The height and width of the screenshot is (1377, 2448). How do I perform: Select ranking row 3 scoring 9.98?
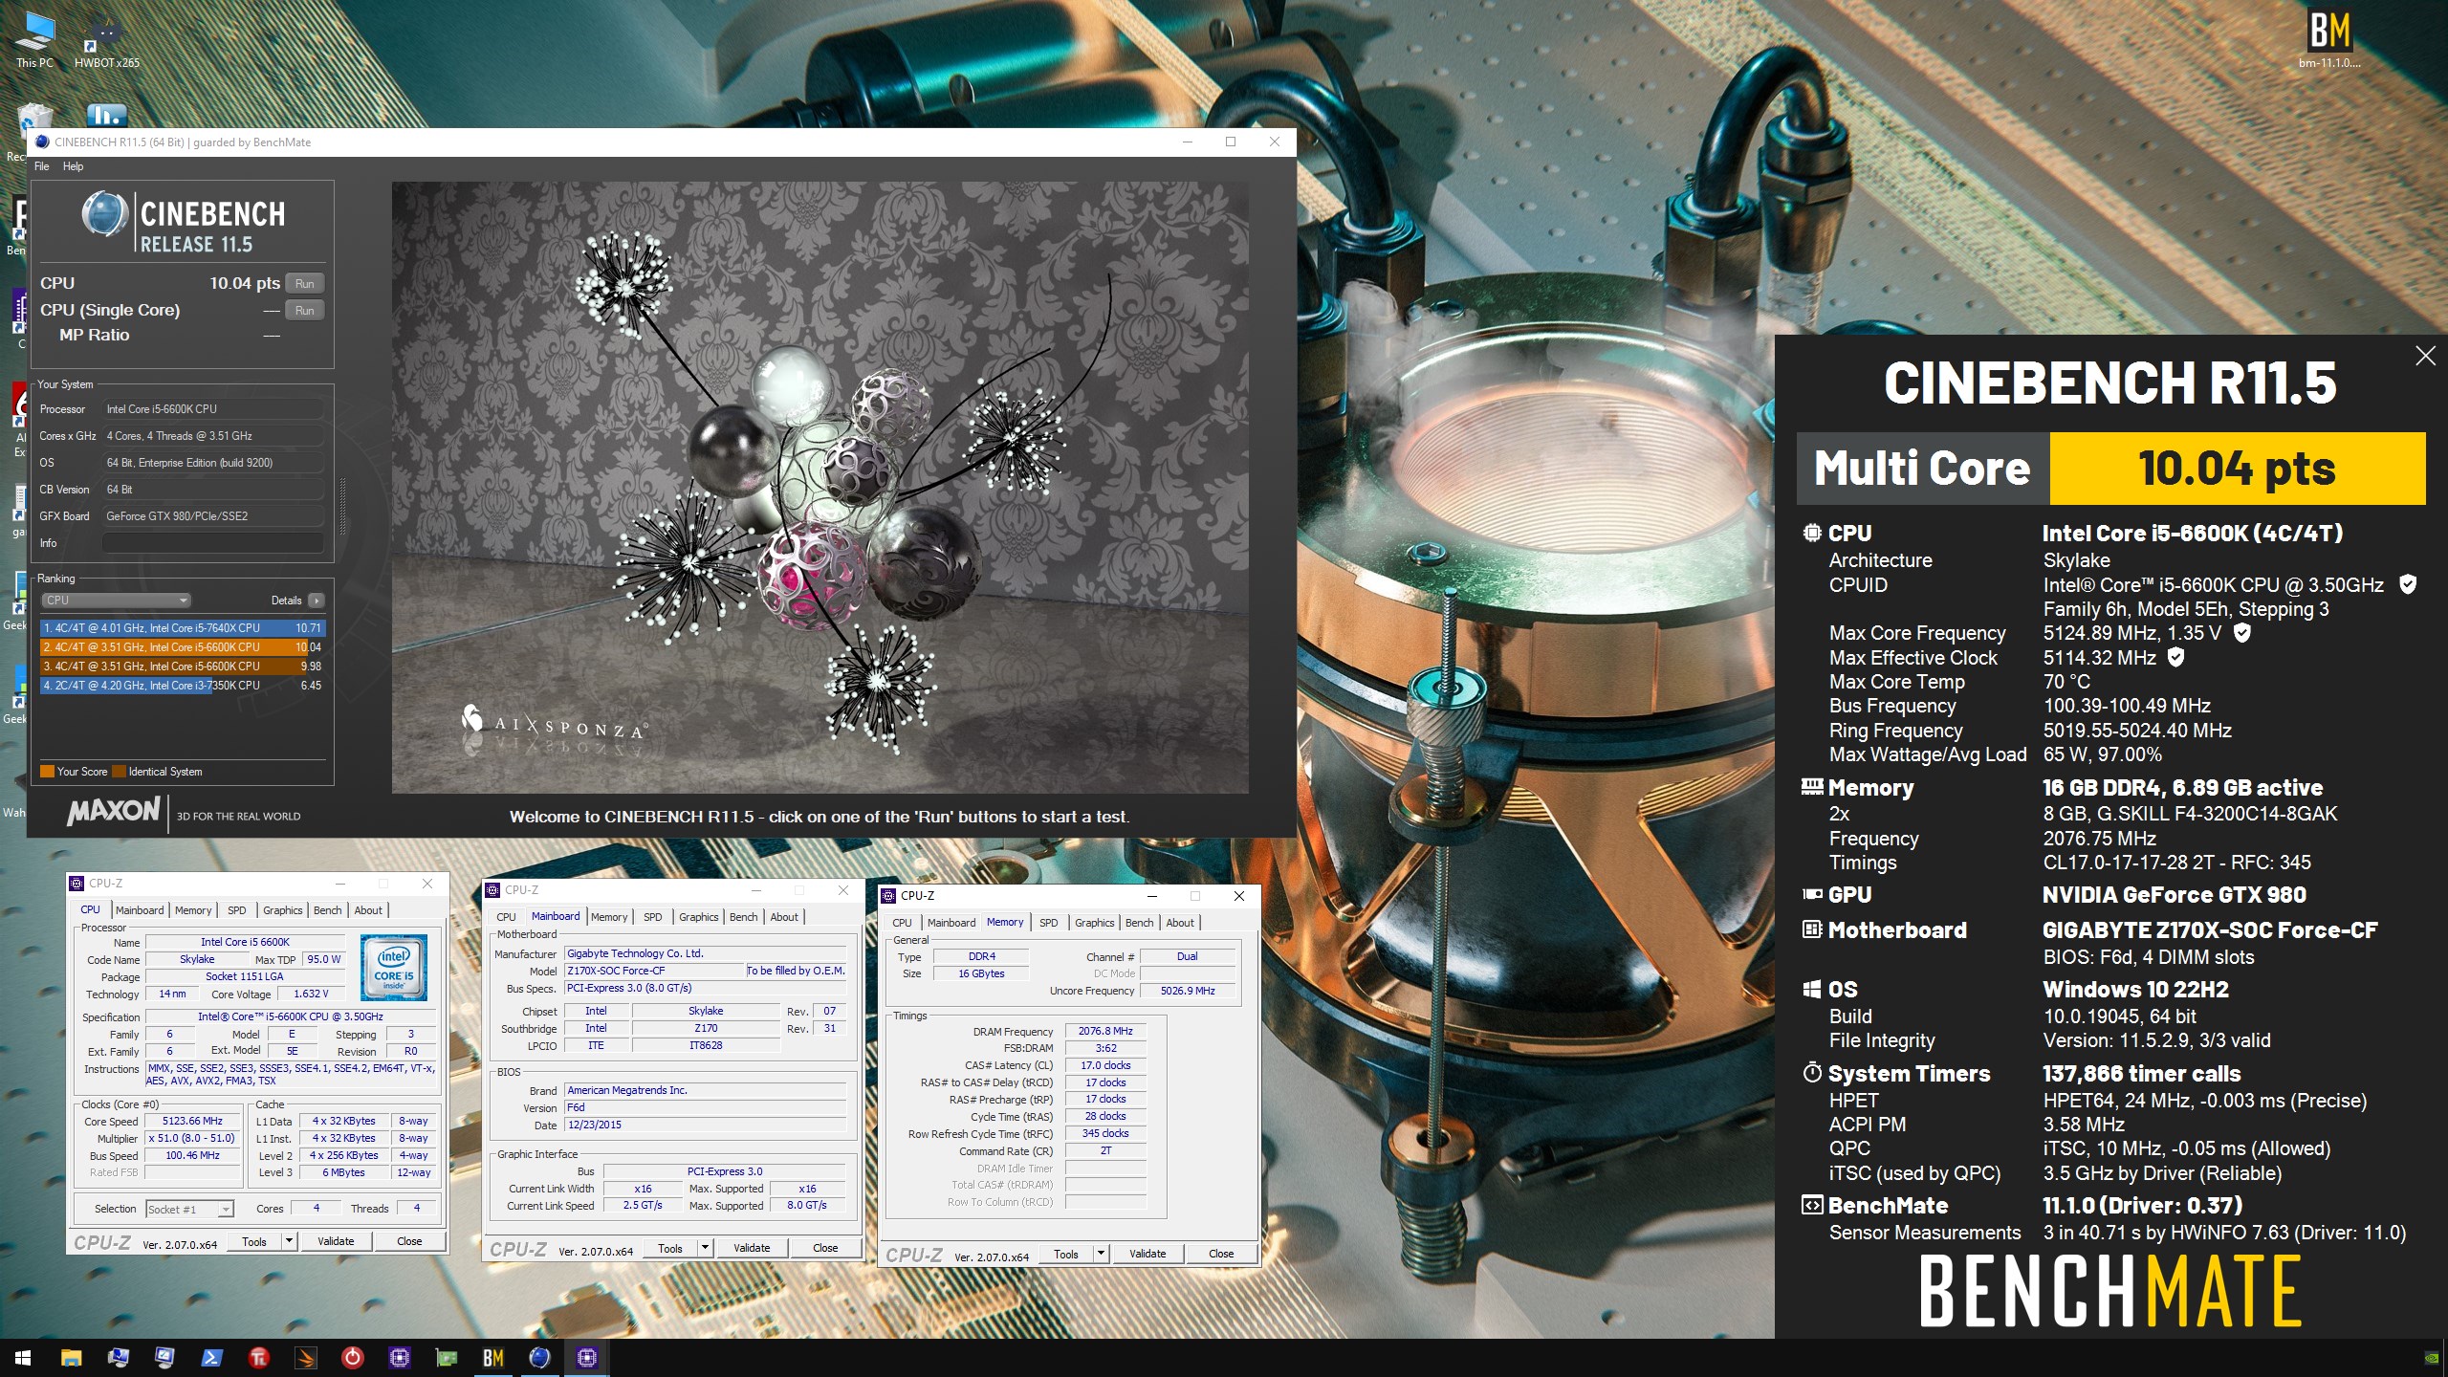183,667
